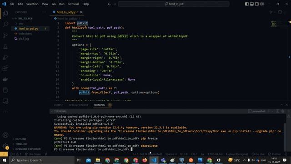Switch to the OUTPUT panel tab
This screenshot has height=164, width=291.
point(59,105)
